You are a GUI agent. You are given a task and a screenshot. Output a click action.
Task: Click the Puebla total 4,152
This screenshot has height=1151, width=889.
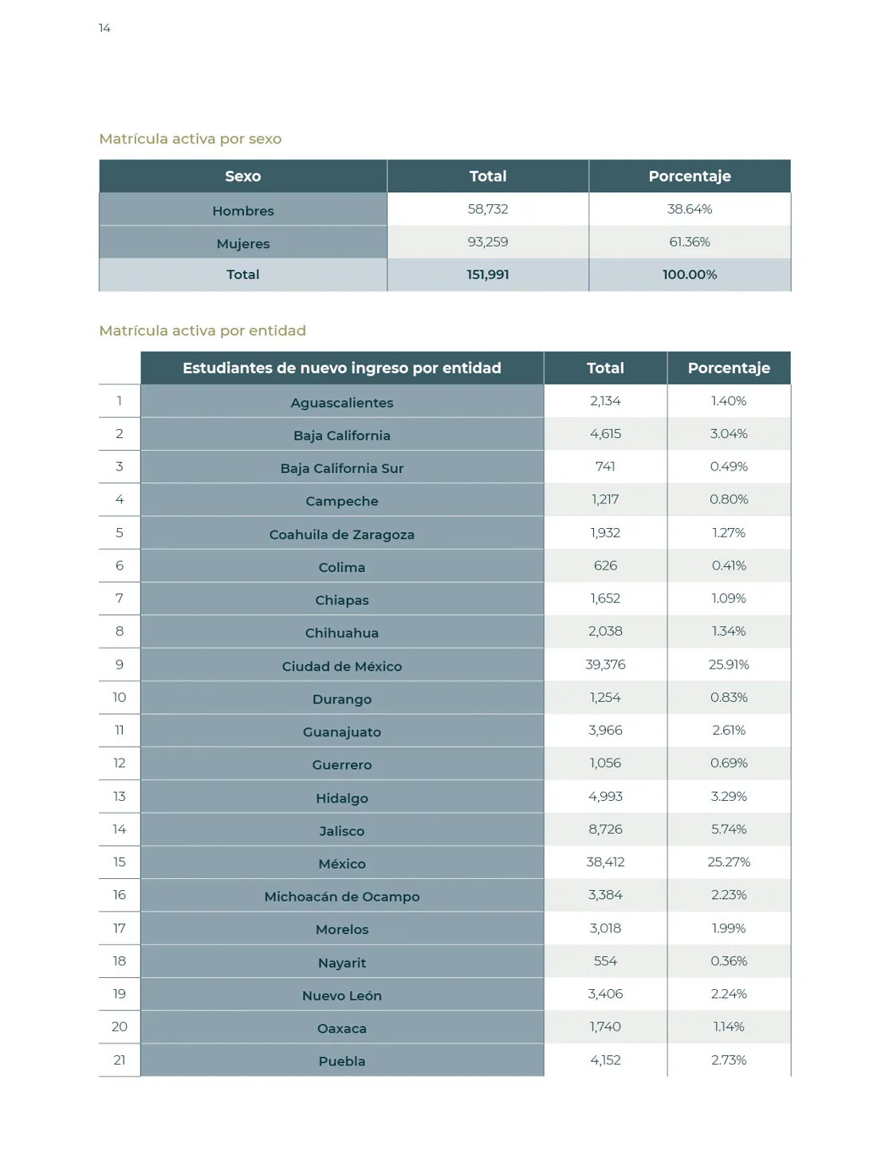[605, 1060]
